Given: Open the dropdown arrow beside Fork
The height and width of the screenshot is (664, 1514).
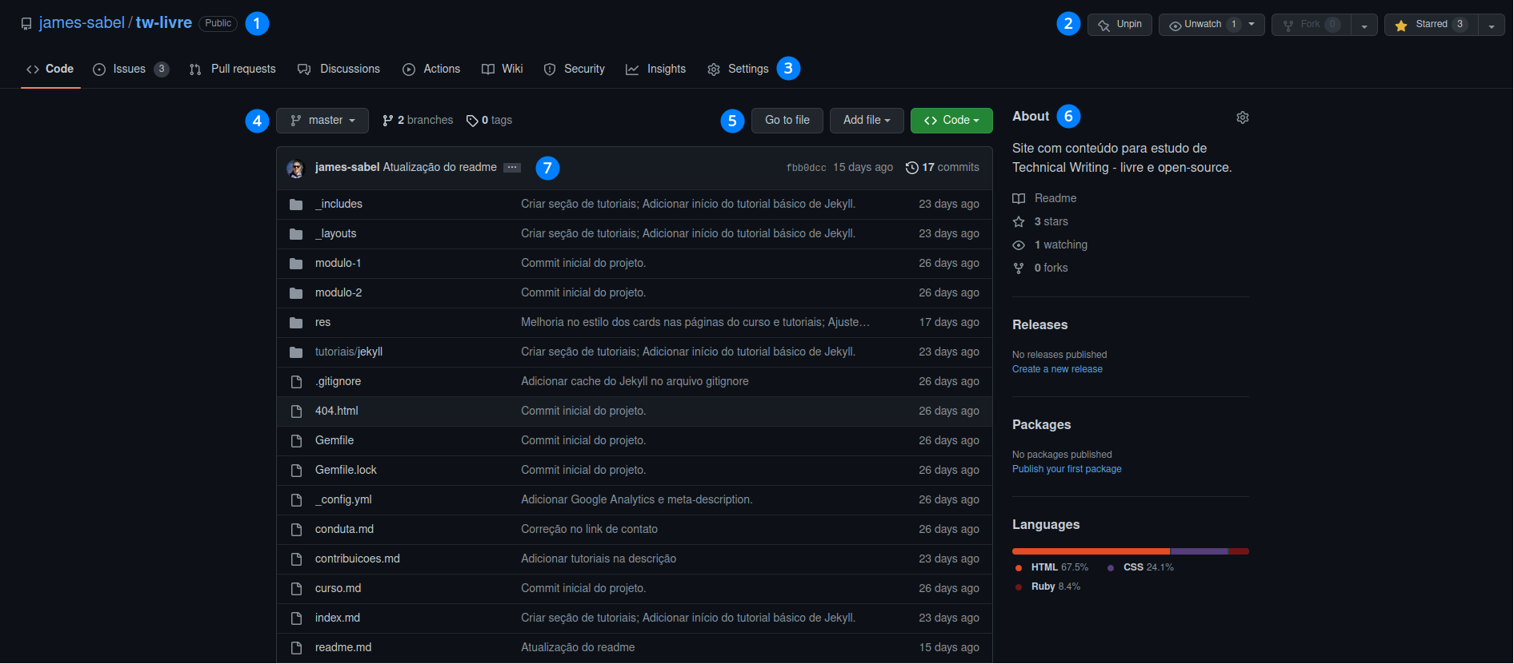Looking at the screenshot, I should click(1364, 25).
